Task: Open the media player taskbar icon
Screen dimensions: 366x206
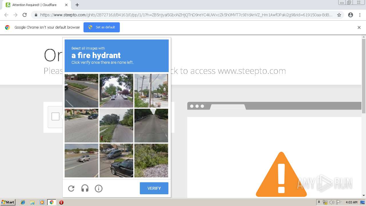Action: click(x=42, y=202)
